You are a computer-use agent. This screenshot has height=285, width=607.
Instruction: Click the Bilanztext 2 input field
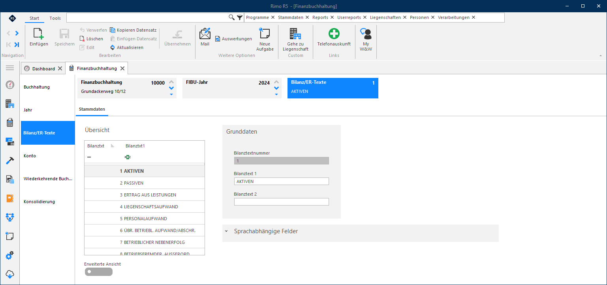click(x=282, y=202)
